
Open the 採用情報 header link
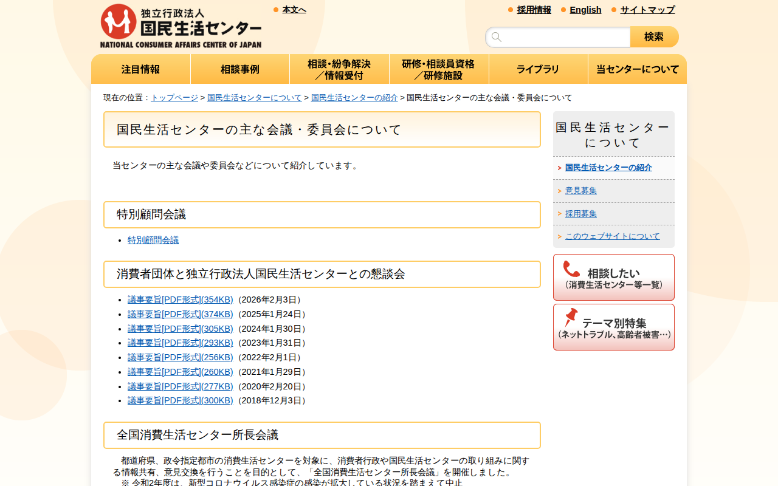[534, 10]
